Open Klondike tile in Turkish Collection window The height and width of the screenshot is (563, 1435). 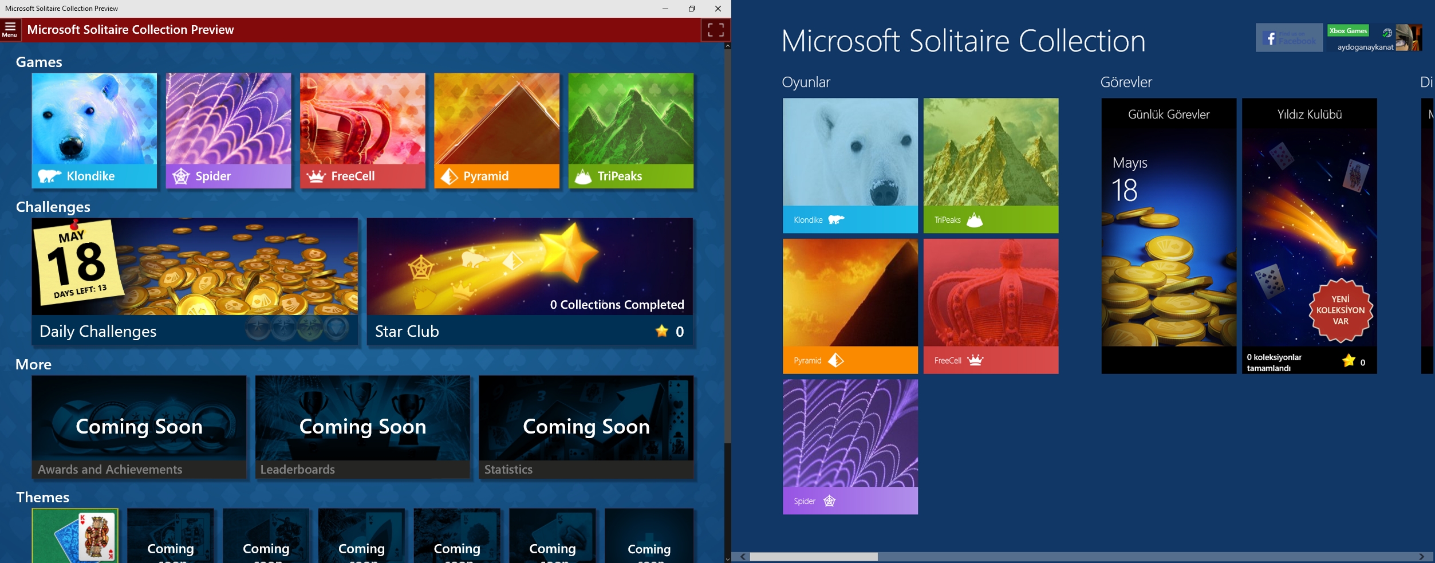[850, 166]
